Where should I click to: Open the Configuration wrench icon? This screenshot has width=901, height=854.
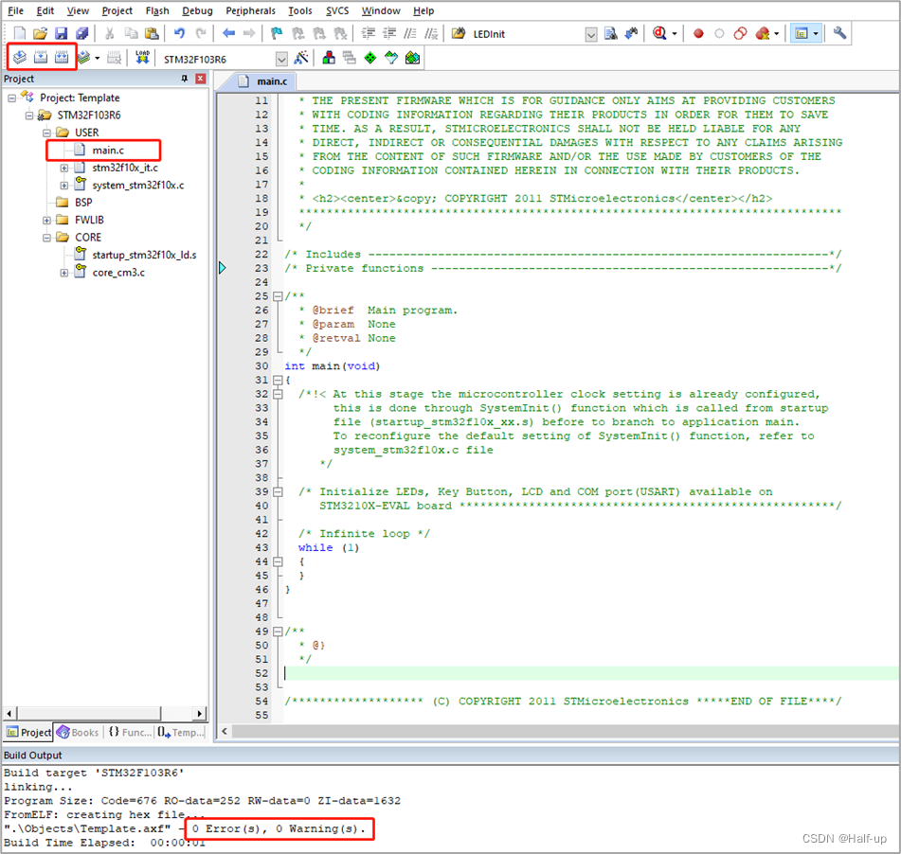(839, 33)
